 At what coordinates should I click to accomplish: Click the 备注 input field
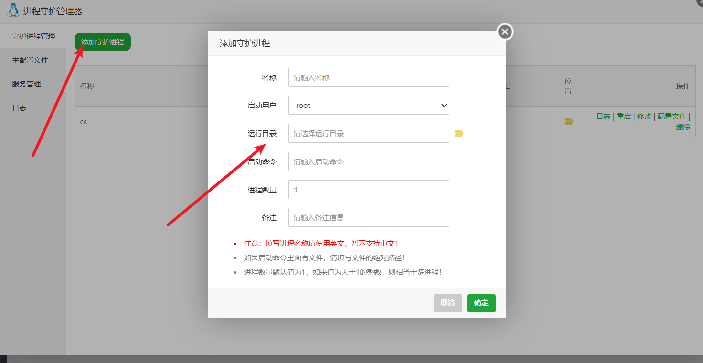[369, 217]
